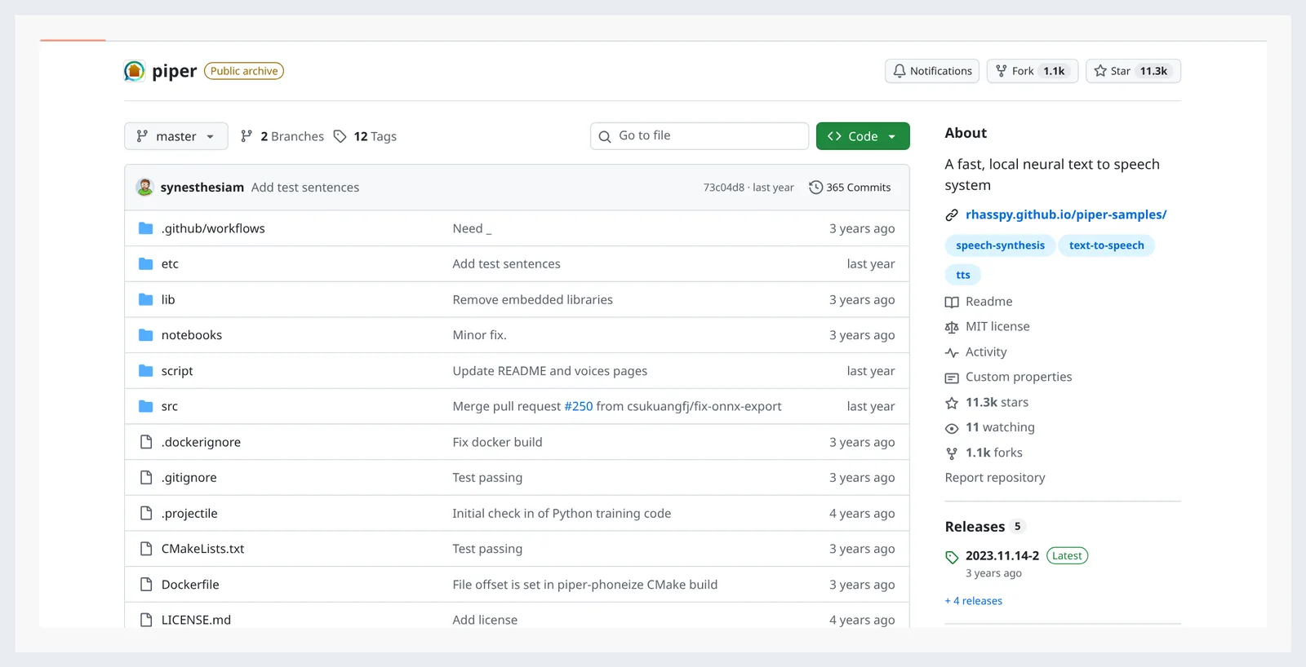Click the eye icon for watching
Image resolution: width=1306 pixels, height=667 pixels.
(952, 428)
